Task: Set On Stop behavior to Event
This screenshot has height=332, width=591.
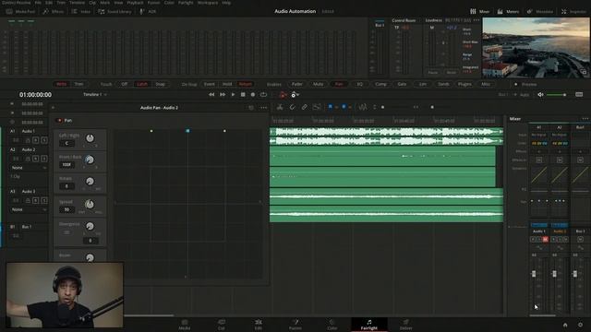Action: click(x=210, y=84)
